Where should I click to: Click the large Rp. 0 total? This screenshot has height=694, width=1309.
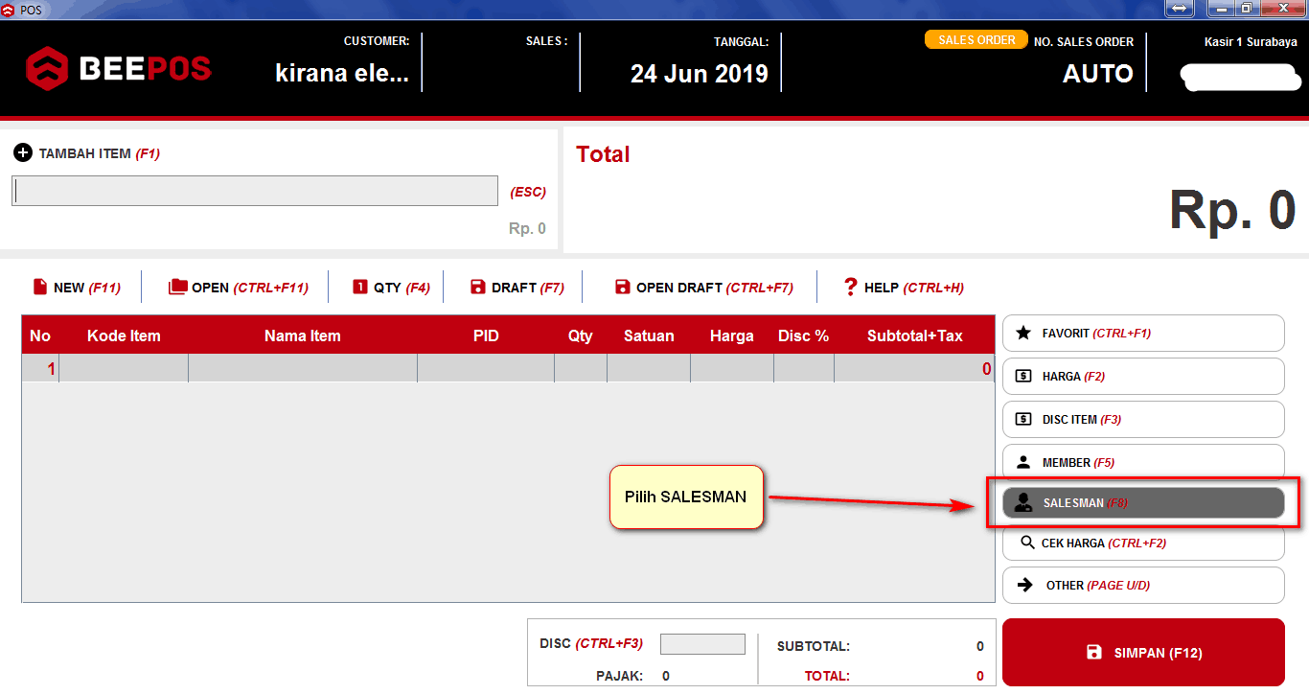pyautogui.click(x=1232, y=209)
